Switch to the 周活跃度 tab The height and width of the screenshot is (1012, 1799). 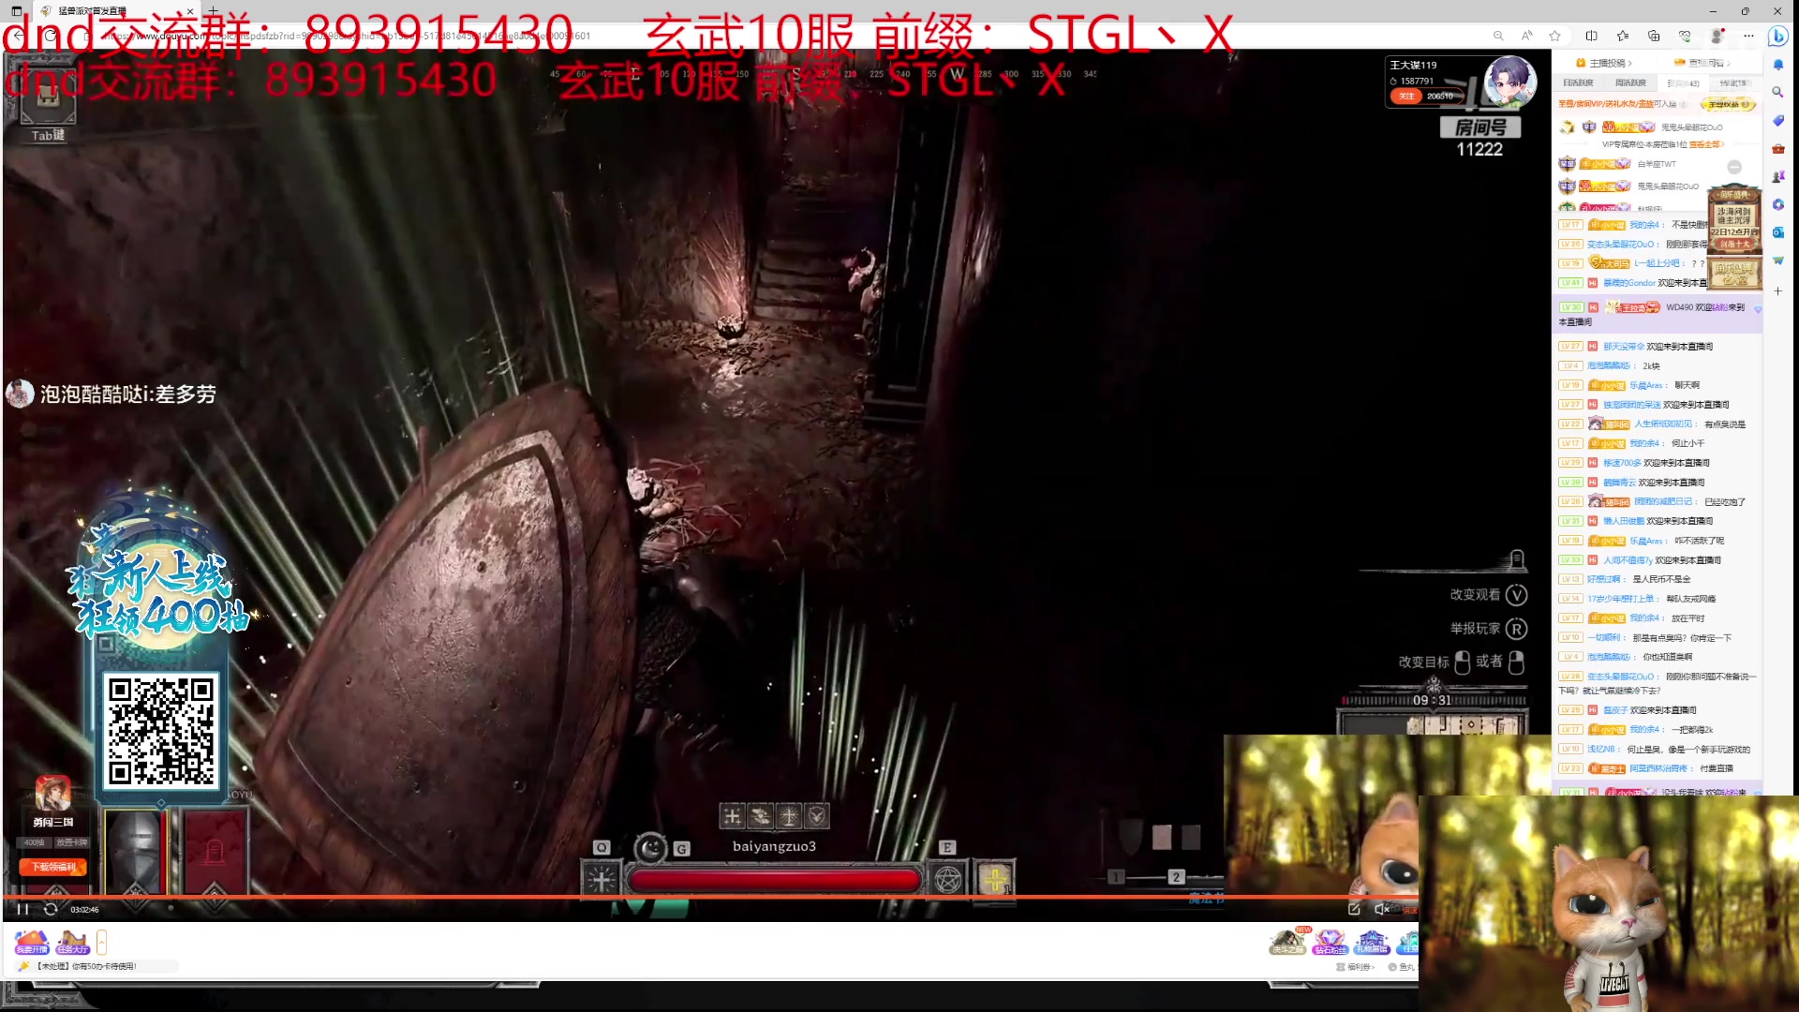[1630, 83]
